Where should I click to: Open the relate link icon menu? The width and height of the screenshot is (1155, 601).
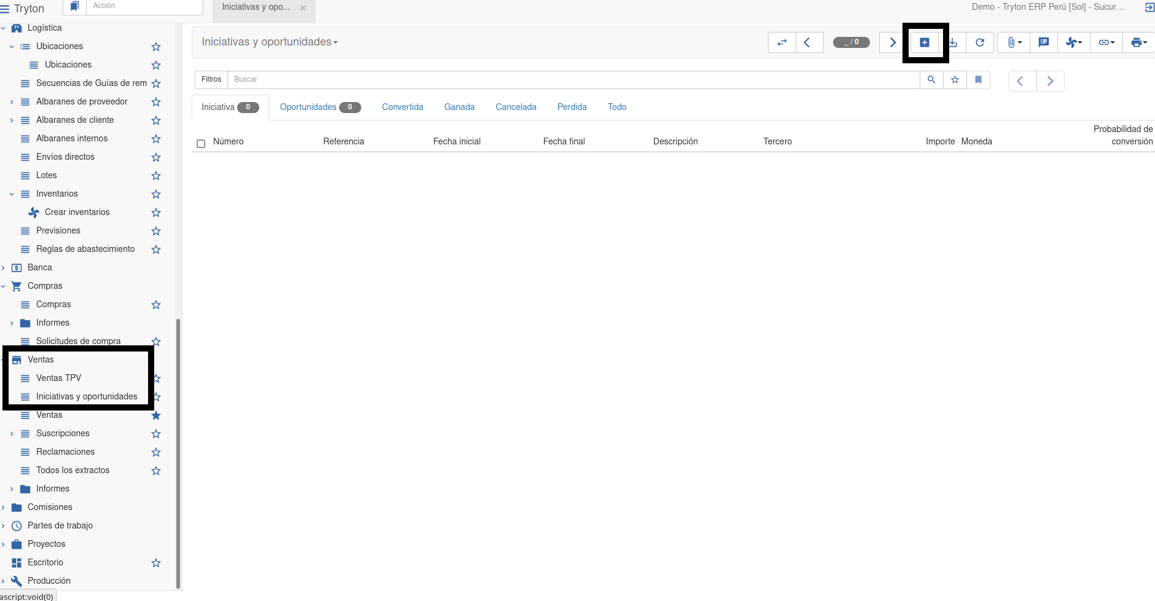(x=1106, y=42)
